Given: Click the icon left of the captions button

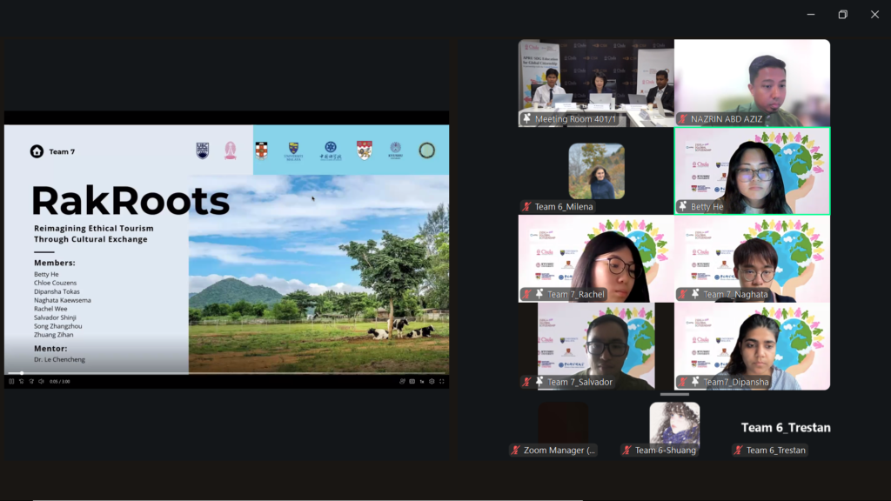Looking at the screenshot, I should [x=402, y=382].
